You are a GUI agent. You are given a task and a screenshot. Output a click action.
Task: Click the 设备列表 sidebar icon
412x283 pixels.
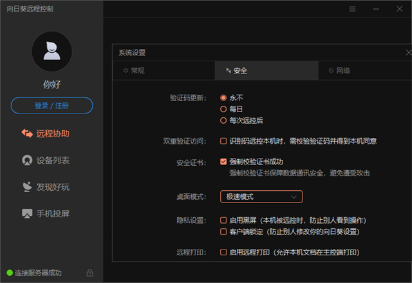pyautogui.click(x=27, y=160)
